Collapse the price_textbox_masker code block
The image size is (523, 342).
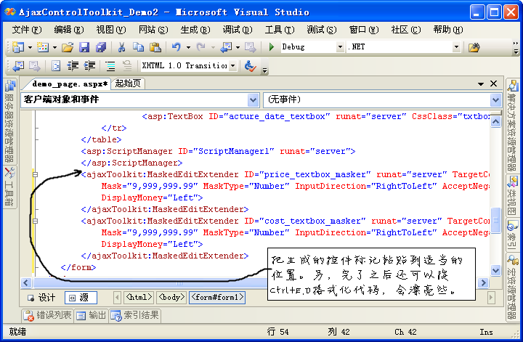point(35,174)
